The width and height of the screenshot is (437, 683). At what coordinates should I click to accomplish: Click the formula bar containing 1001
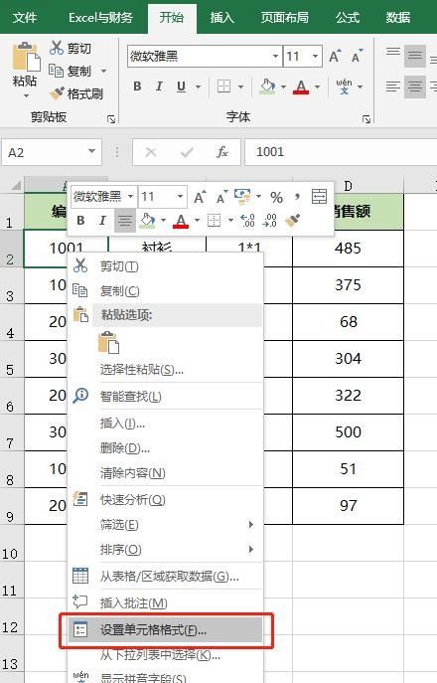[x=341, y=152]
